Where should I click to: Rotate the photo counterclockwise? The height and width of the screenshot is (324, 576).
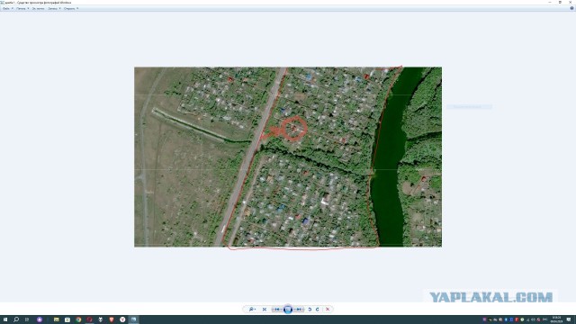[310, 310]
